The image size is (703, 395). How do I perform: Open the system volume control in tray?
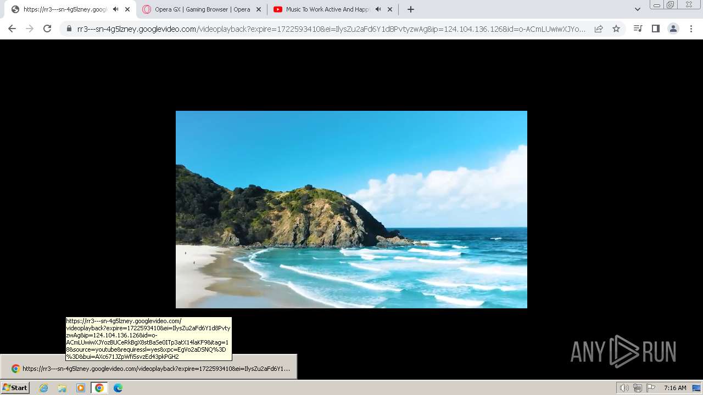pyautogui.click(x=624, y=388)
